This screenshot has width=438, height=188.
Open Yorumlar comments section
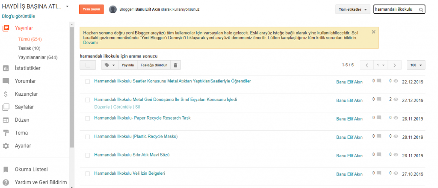(x=25, y=81)
